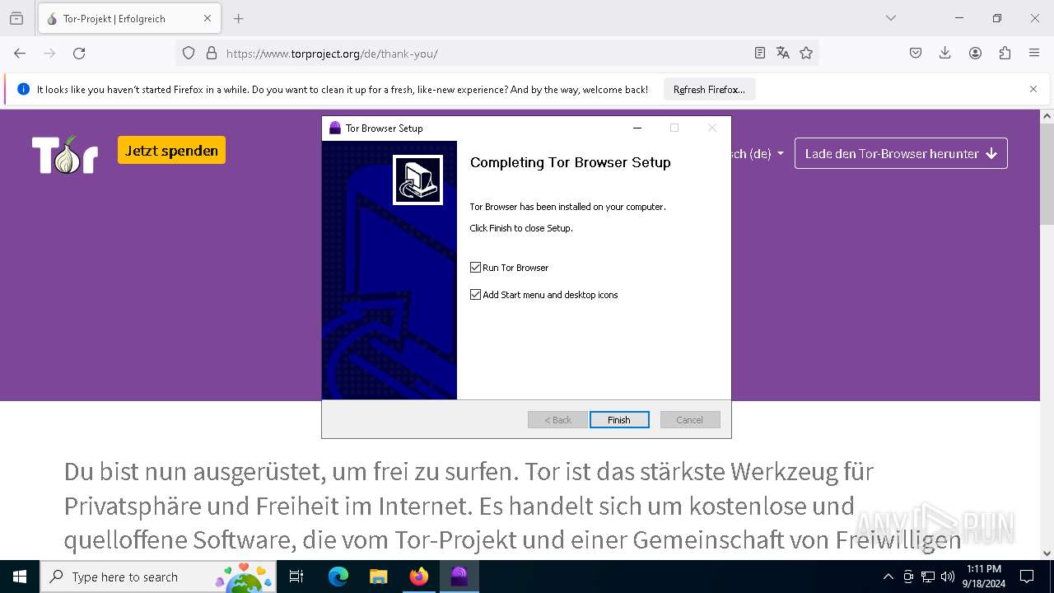
Task: Show hidden system tray icons chevron
Action: [888, 577]
